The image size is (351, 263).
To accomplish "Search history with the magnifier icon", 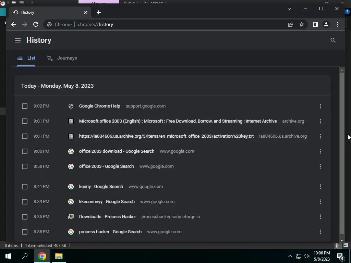I will point(333,40).
